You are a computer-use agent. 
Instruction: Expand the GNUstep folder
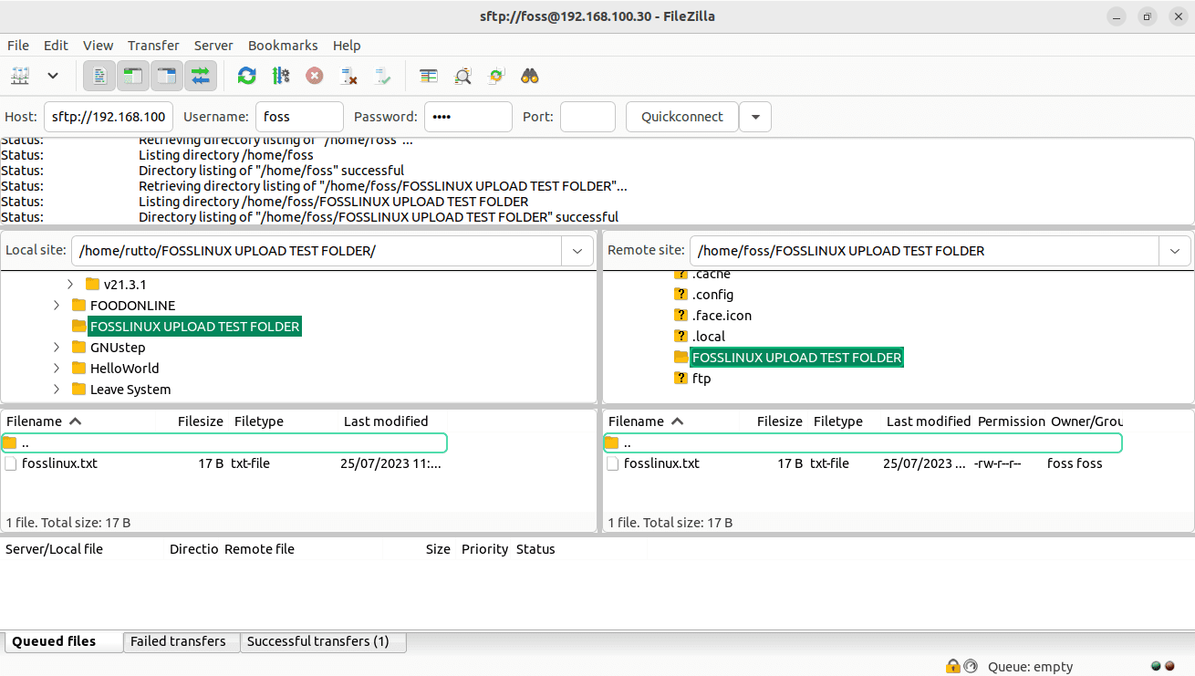tap(57, 348)
